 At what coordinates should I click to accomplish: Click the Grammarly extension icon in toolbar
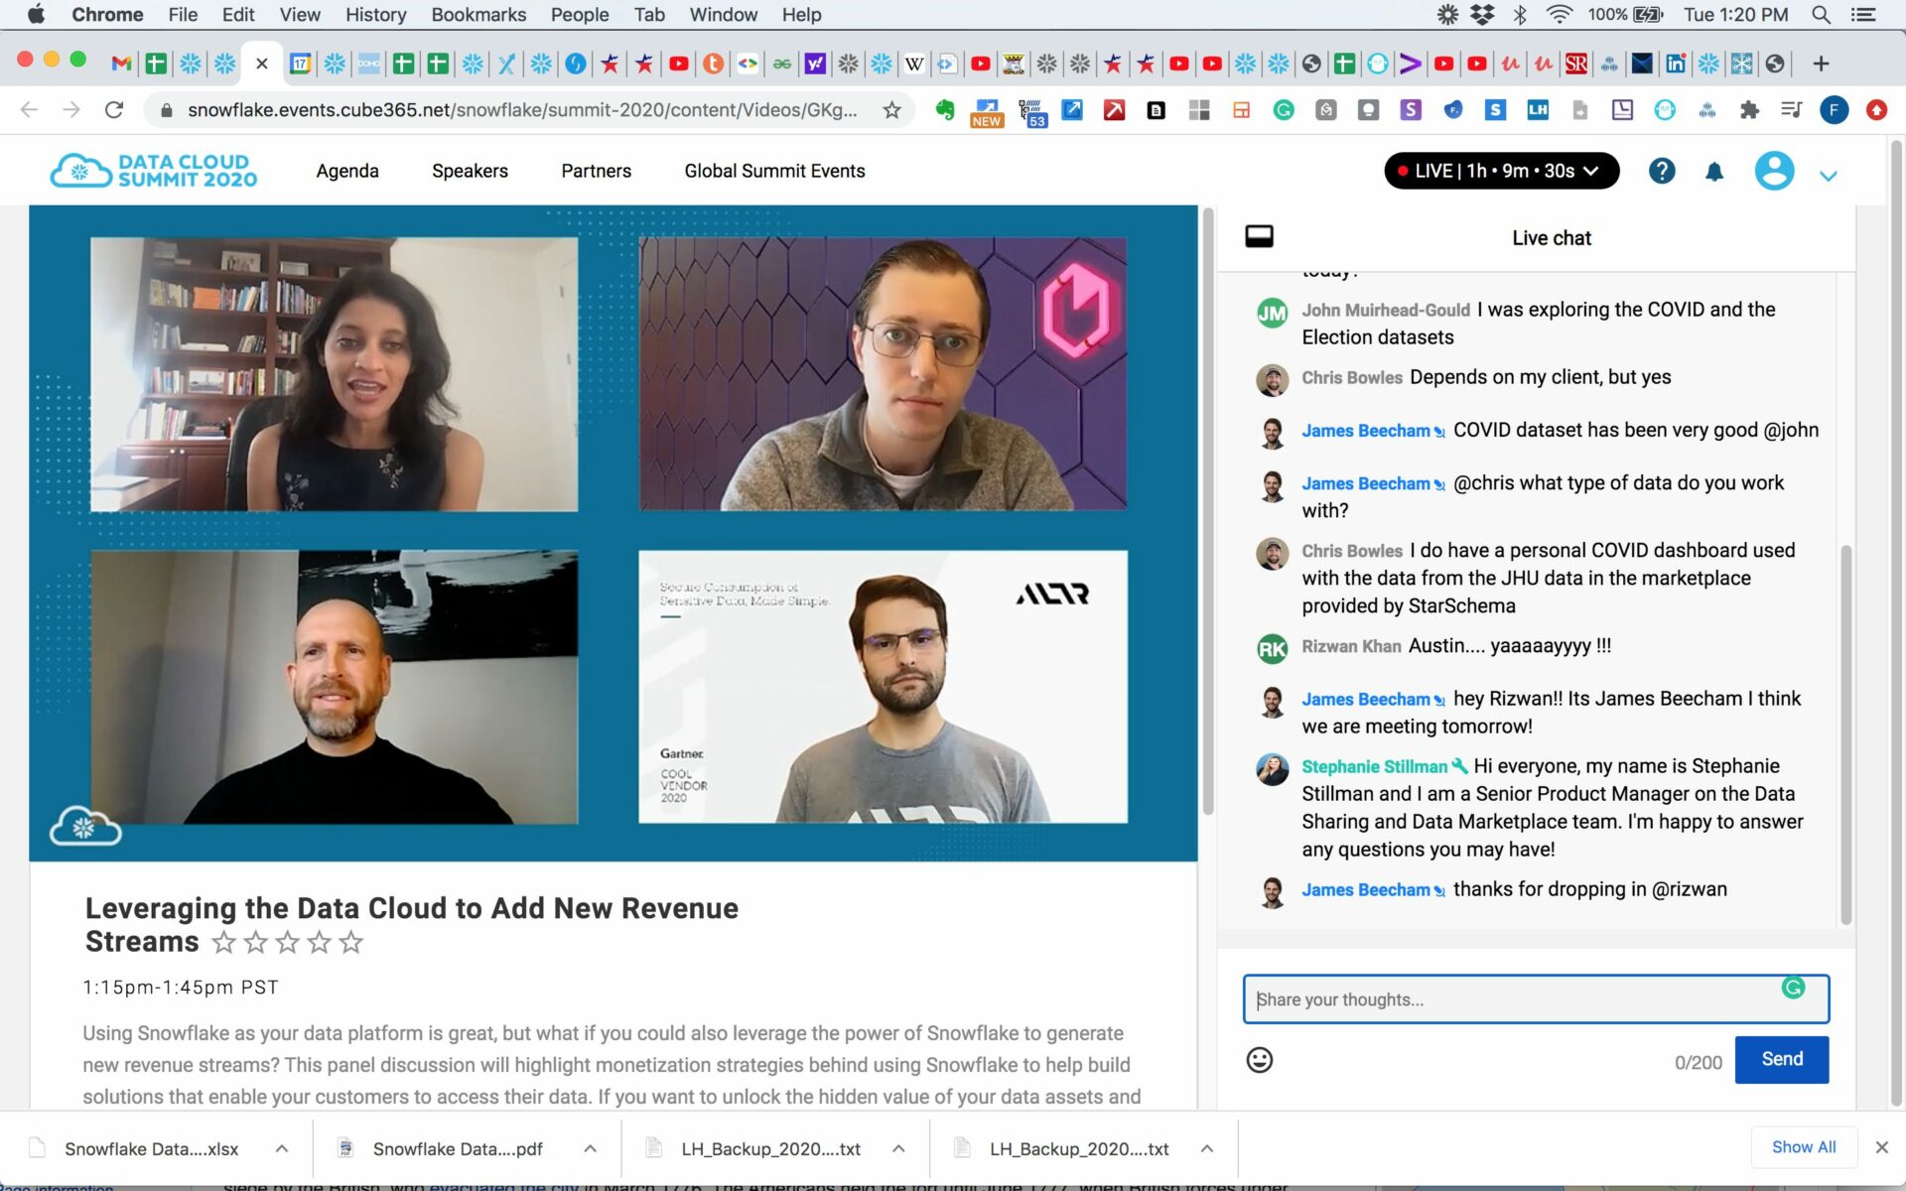(1284, 110)
